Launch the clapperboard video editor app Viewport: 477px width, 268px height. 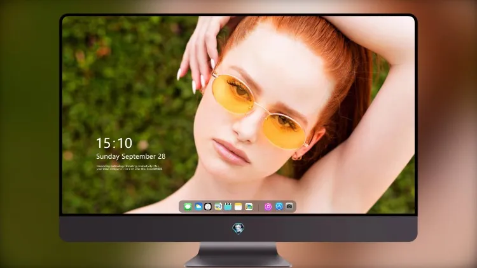pyautogui.click(x=228, y=206)
